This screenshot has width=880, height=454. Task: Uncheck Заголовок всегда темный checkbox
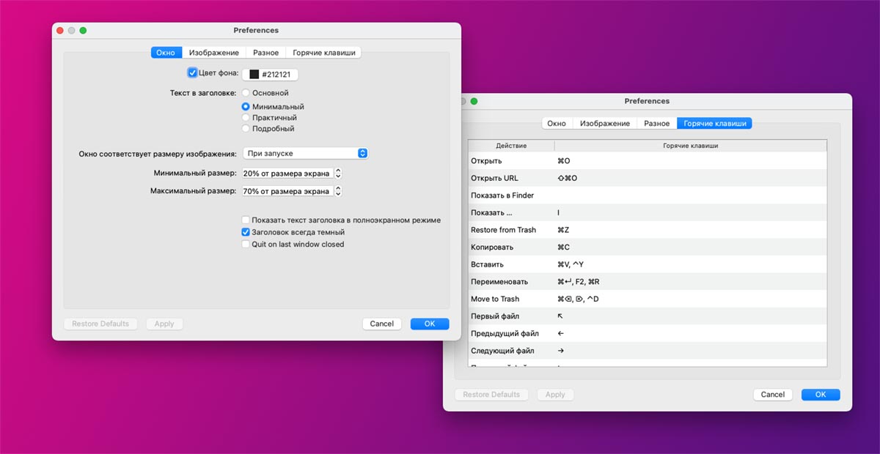(x=246, y=232)
